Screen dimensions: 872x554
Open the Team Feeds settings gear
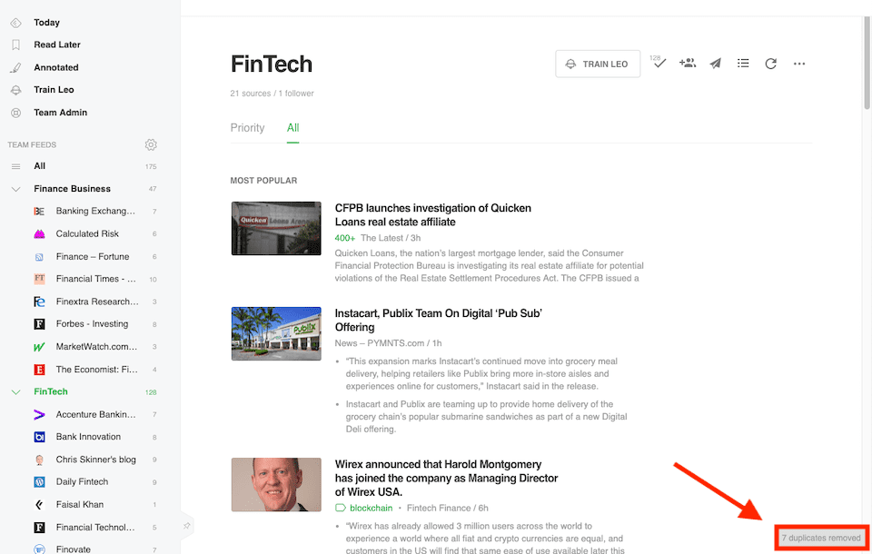pyautogui.click(x=151, y=144)
